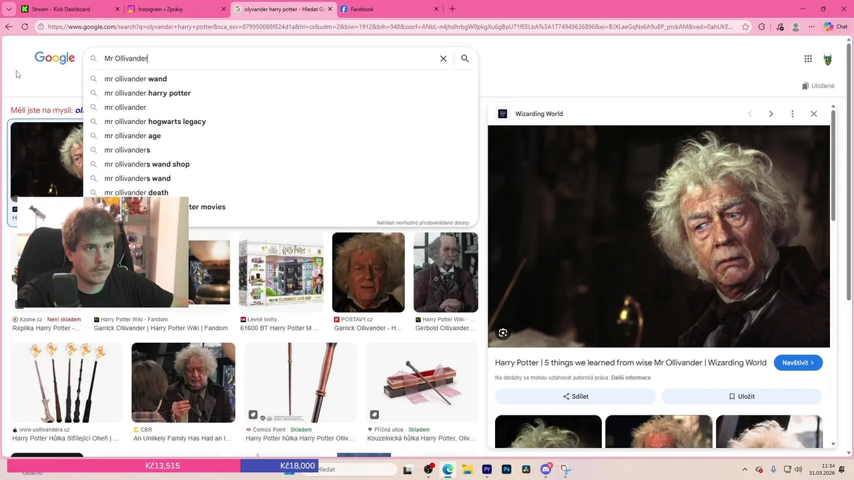
Task: Click the Sdílet share button
Action: [x=575, y=396]
